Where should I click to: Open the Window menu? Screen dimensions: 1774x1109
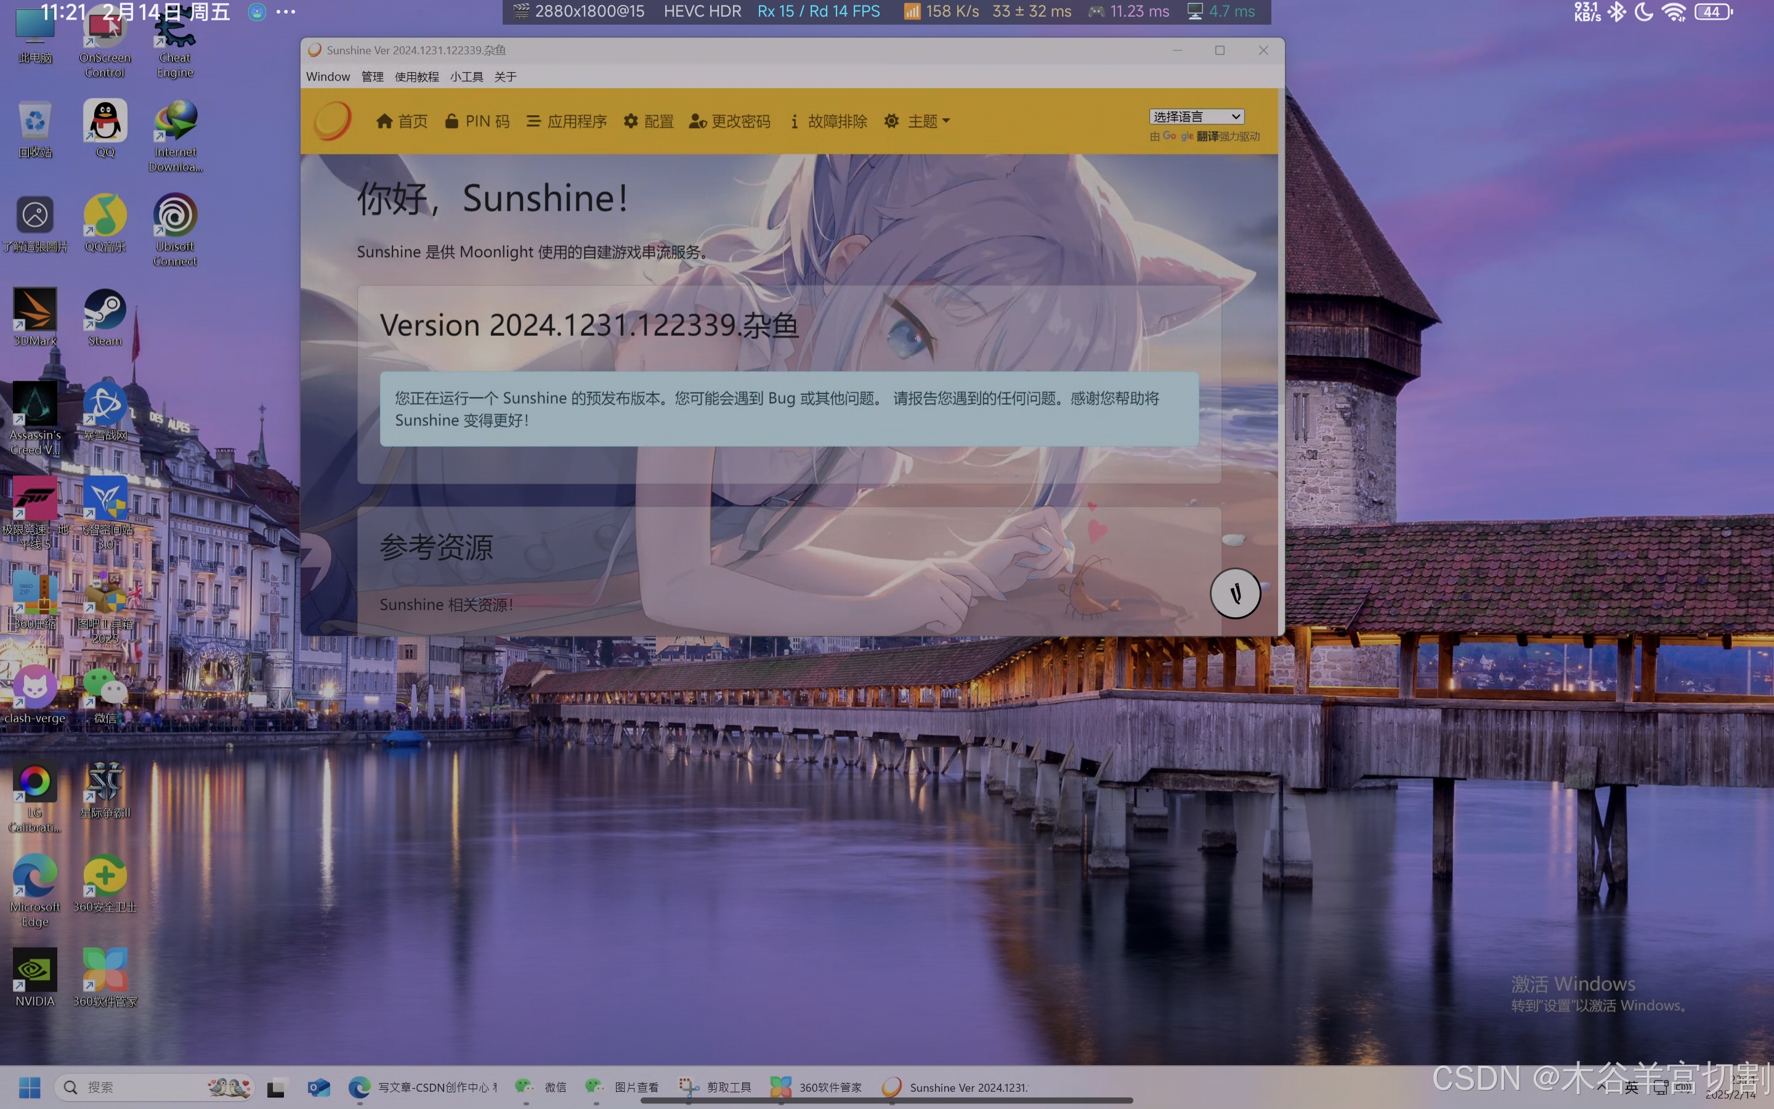[x=328, y=77]
